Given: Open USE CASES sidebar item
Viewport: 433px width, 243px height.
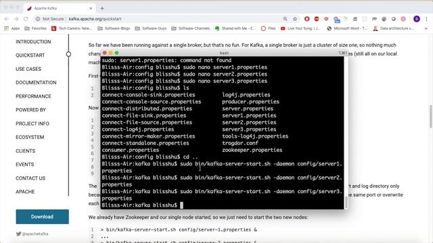Looking at the screenshot, I should click(28, 69).
